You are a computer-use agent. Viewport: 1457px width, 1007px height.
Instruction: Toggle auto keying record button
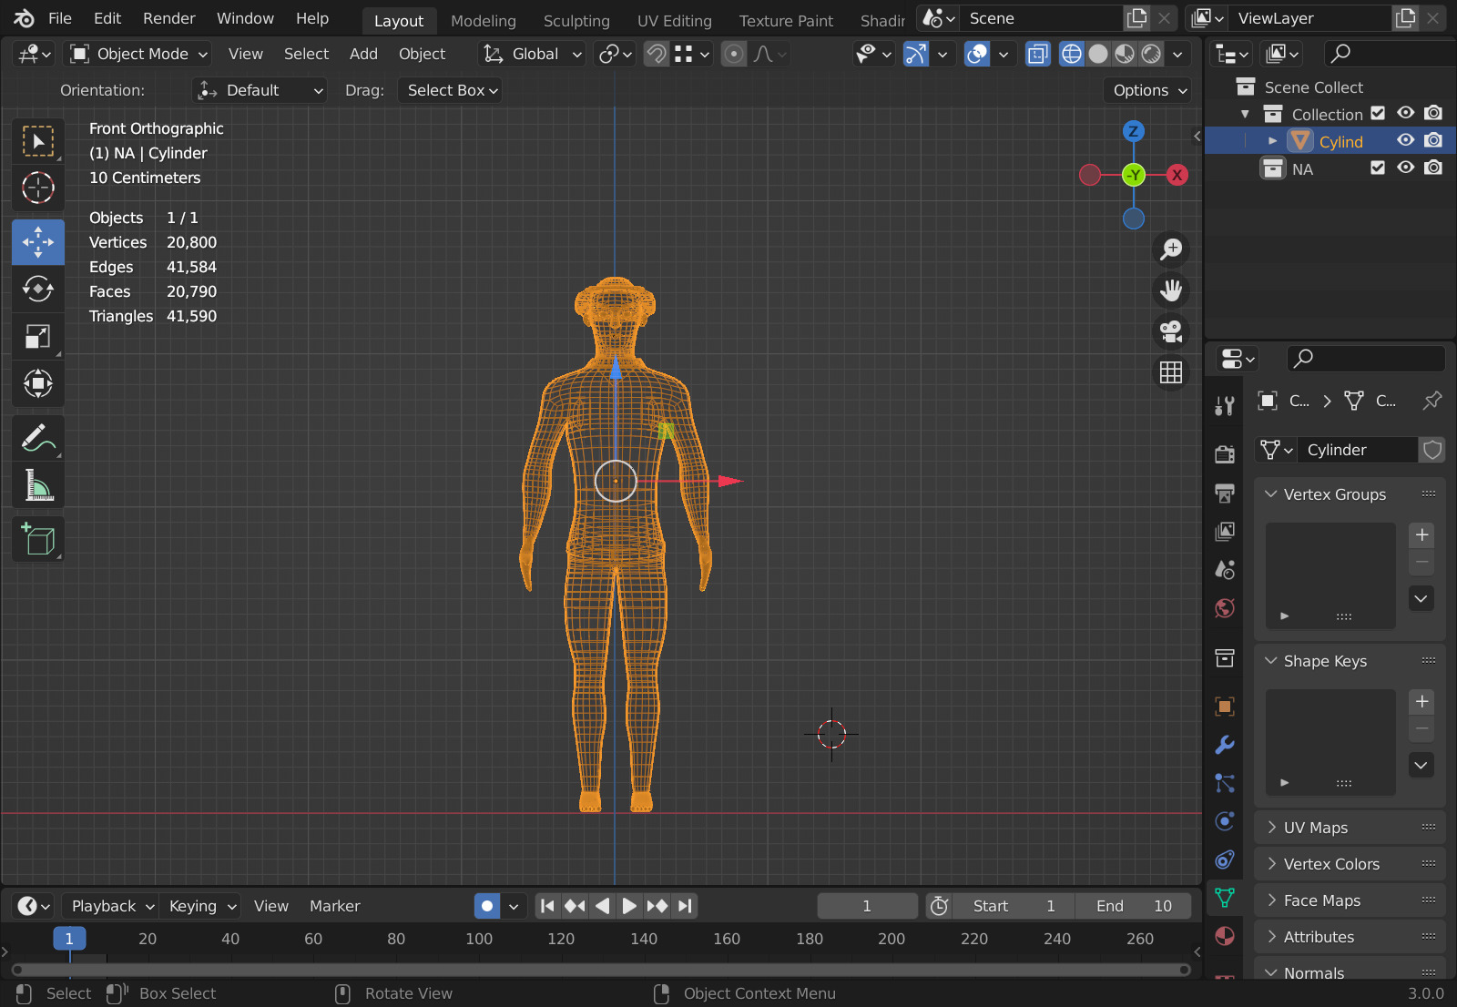[x=487, y=906]
